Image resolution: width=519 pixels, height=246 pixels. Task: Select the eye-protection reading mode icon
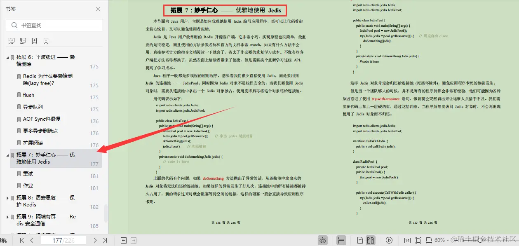tap(322, 240)
